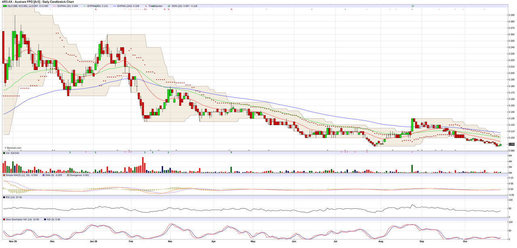Click the highlighted current price tag on the price axis
Viewport: 517px width, 248px height.
coord(511,144)
